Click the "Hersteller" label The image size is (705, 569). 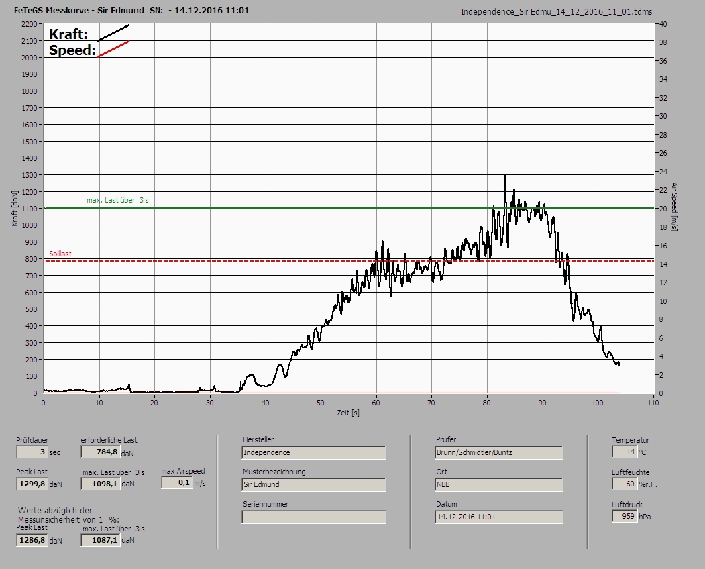point(258,439)
